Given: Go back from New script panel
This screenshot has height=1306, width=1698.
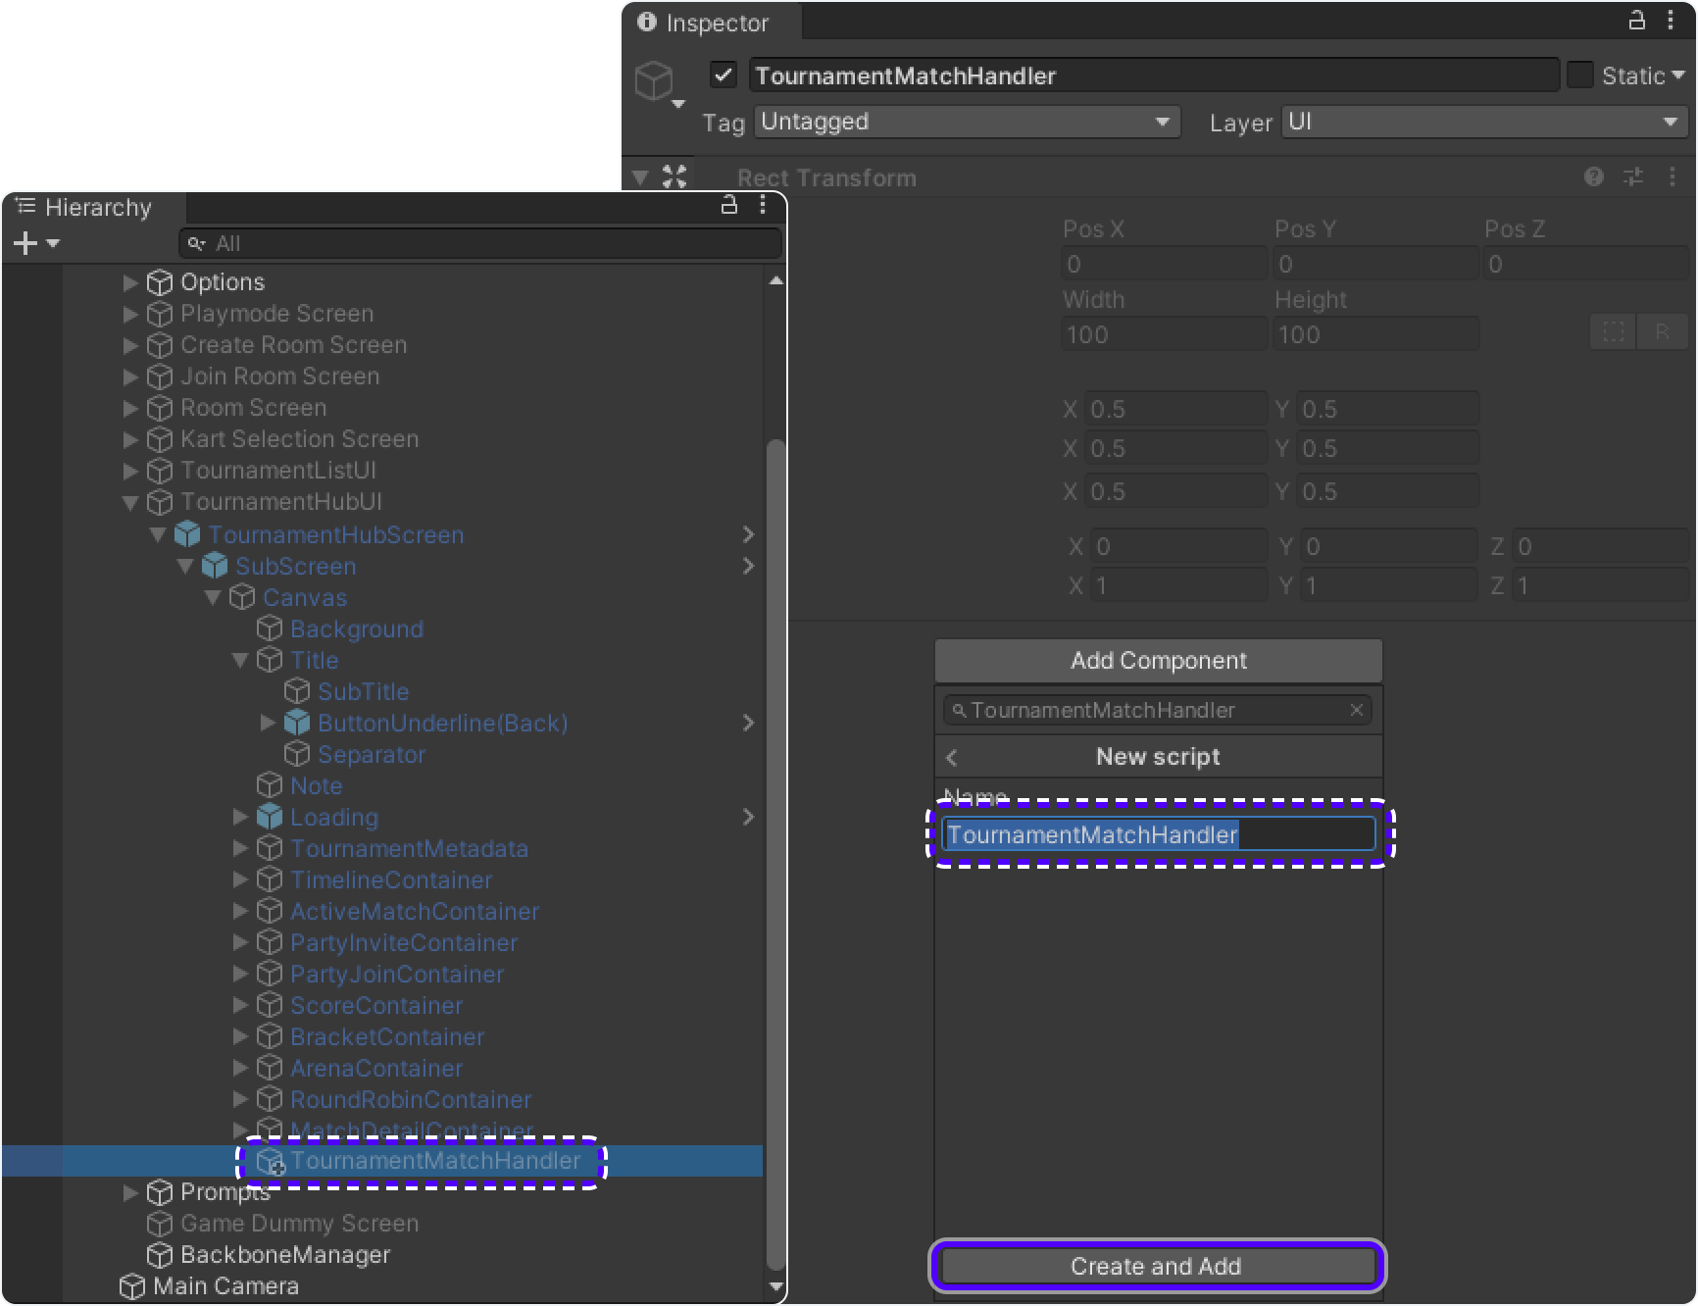Looking at the screenshot, I should [952, 757].
